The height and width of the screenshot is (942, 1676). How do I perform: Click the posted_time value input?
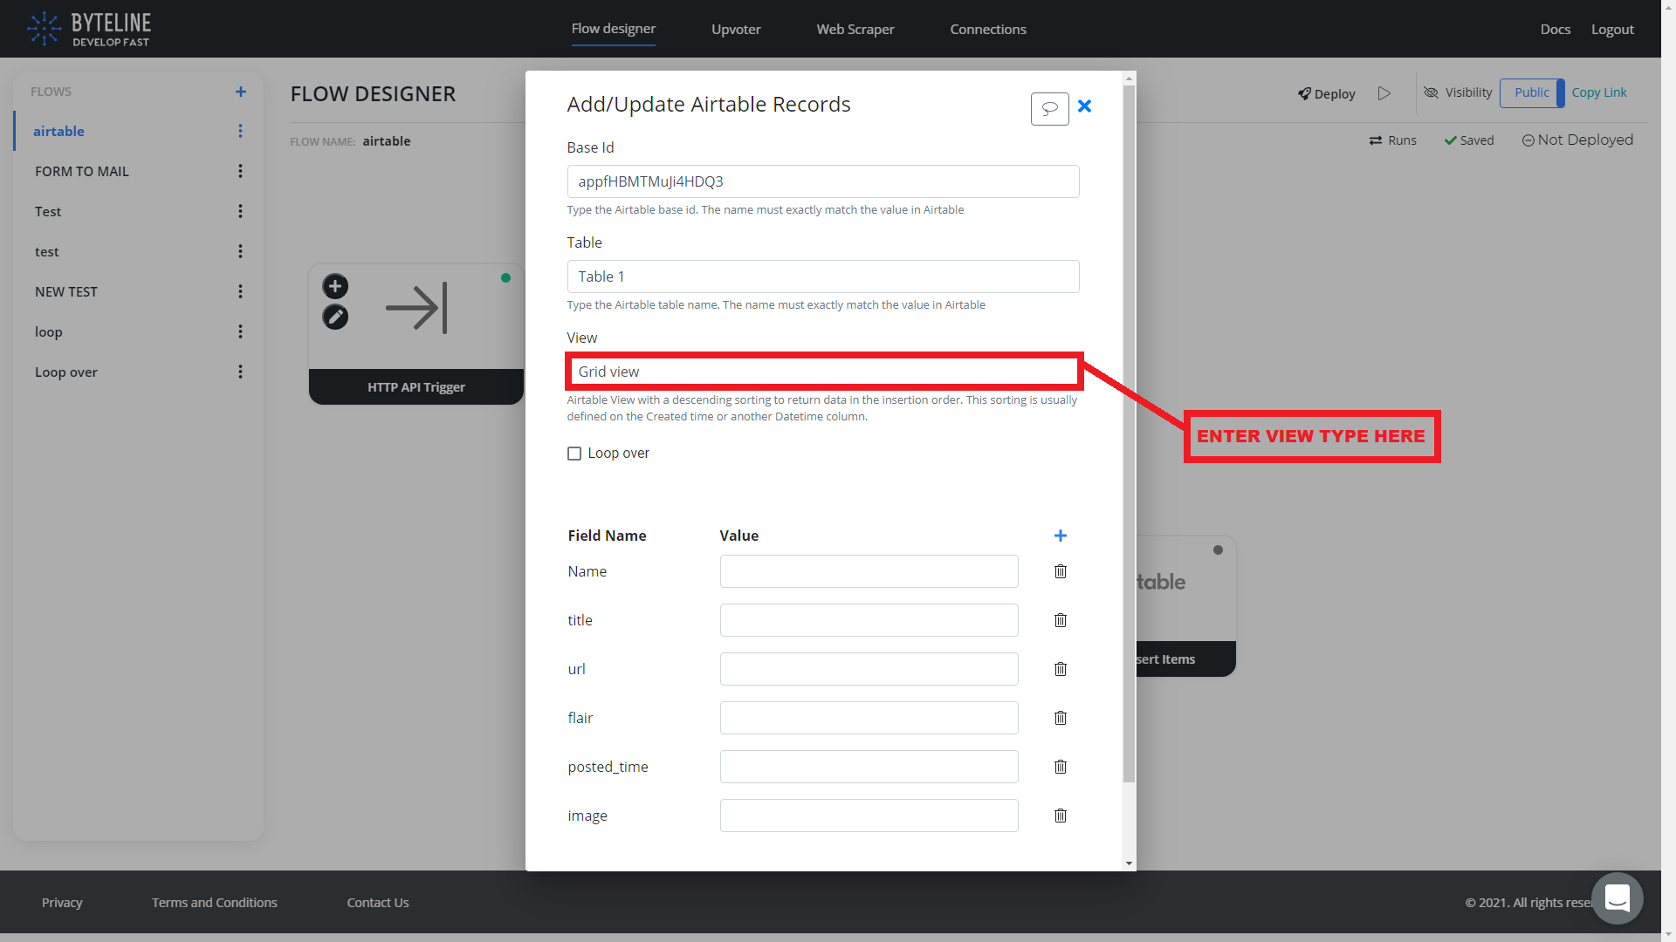pos(869,767)
